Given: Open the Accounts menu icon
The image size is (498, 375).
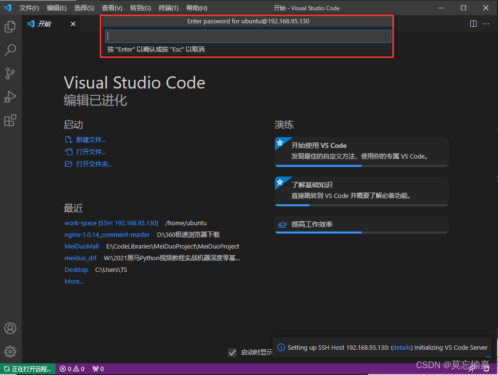Looking at the screenshot, I should [x=10, y=328].
